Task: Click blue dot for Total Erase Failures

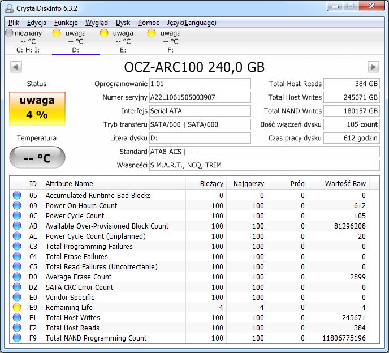Action: (17, 256)
